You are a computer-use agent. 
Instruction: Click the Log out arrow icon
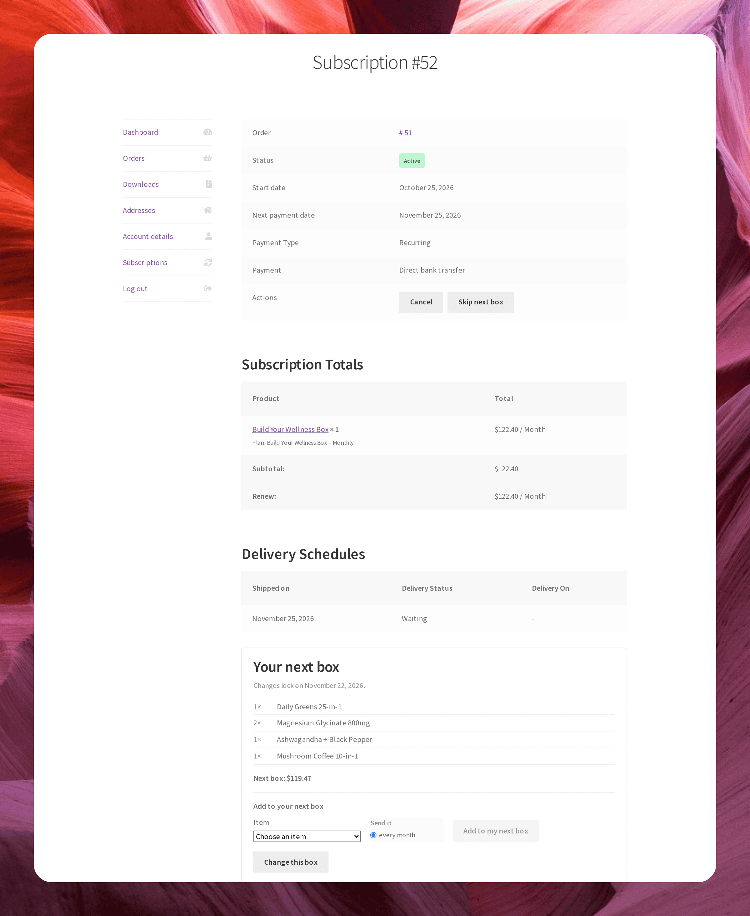208,288
